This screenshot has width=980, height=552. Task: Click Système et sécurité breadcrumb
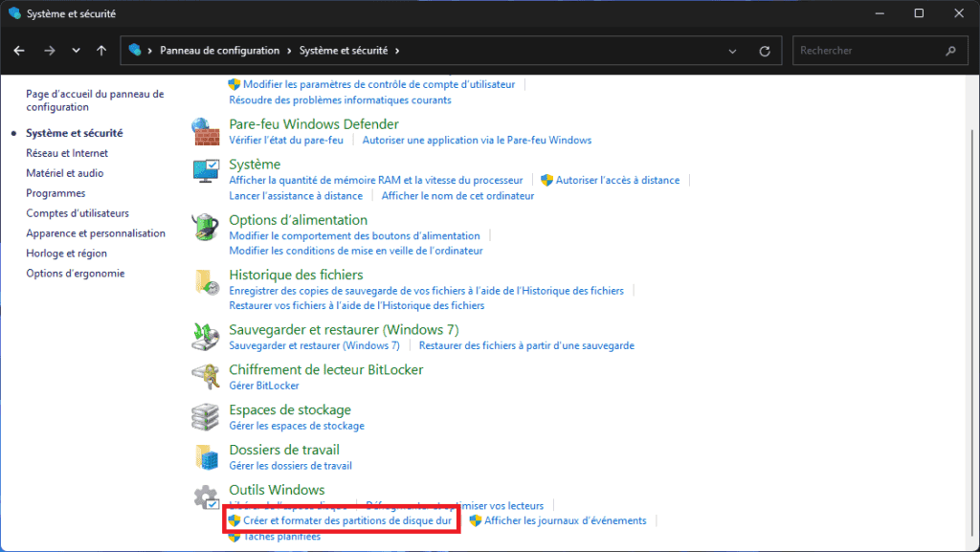[x=344, y=51]
